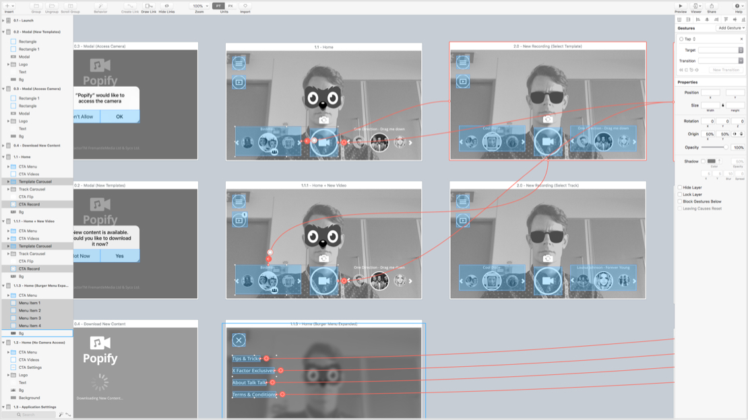Expand the Track Carousel layer under 1.1 - Home
748x420 pixels.
[x=8, y=189]
